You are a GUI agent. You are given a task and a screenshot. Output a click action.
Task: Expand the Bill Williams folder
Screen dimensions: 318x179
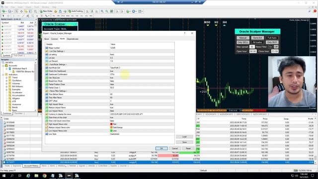pos(6,87)
